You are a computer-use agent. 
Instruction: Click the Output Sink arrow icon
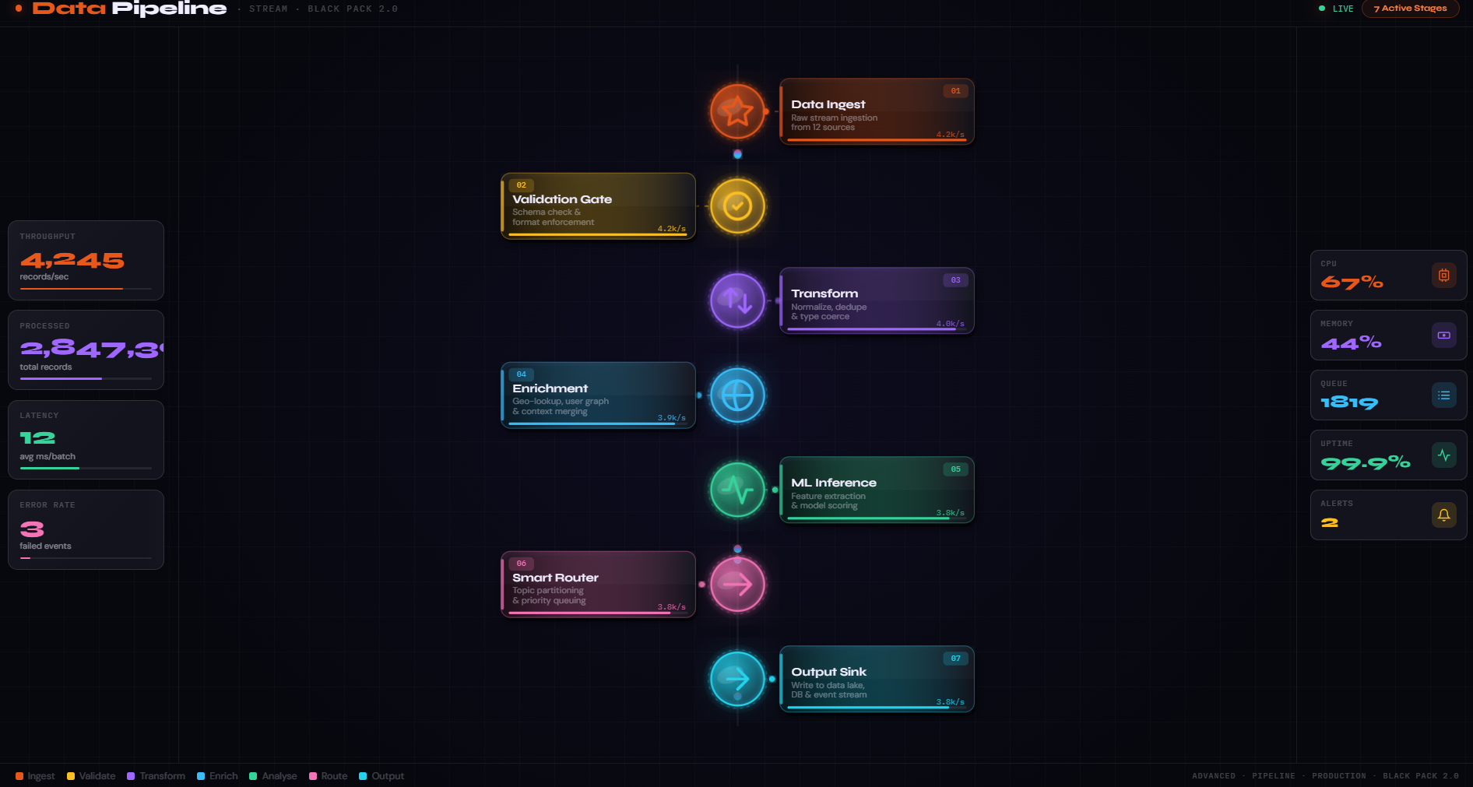click(736, 680)
